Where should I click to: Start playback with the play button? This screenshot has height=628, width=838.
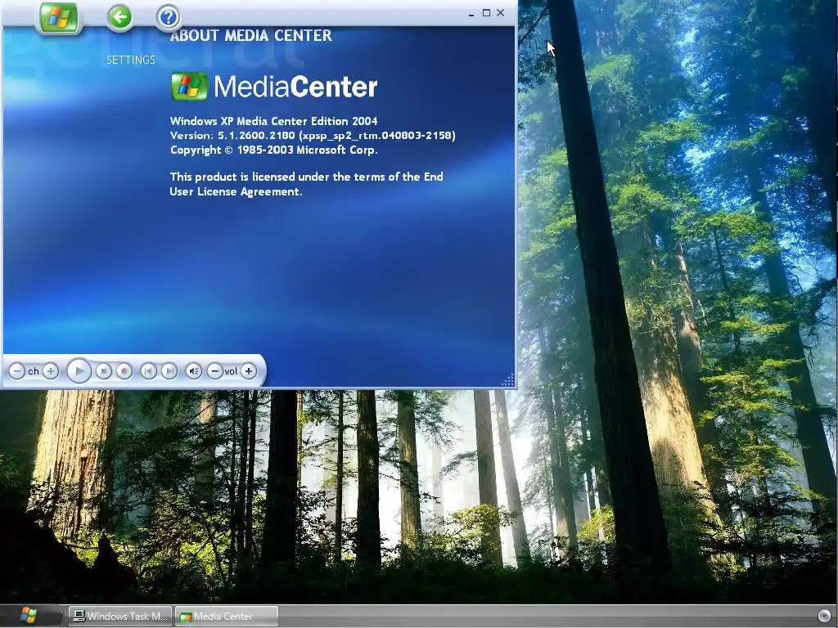tap(79, 370)
